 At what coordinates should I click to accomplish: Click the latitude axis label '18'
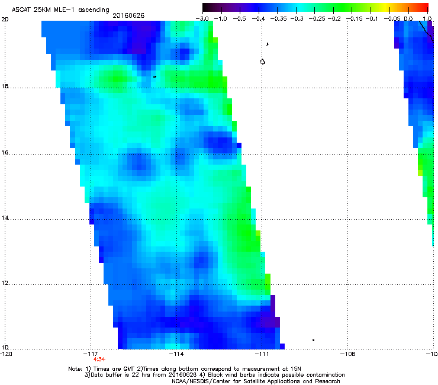point(5,86)
